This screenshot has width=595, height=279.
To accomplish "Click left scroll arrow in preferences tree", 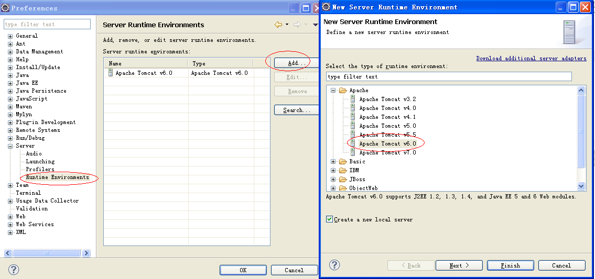I will [x=8, y=253].
